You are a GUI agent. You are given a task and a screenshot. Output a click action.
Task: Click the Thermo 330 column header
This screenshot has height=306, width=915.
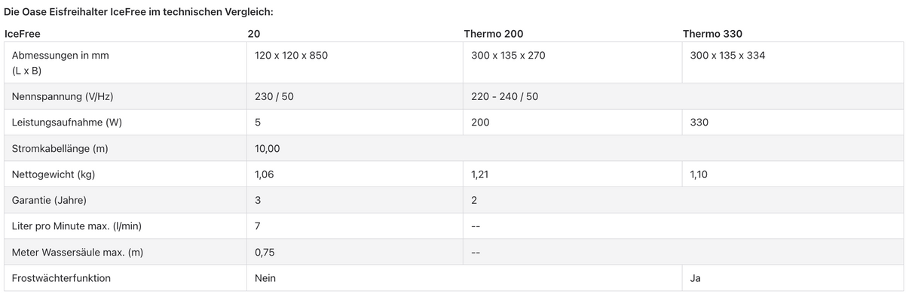[712, 34]
